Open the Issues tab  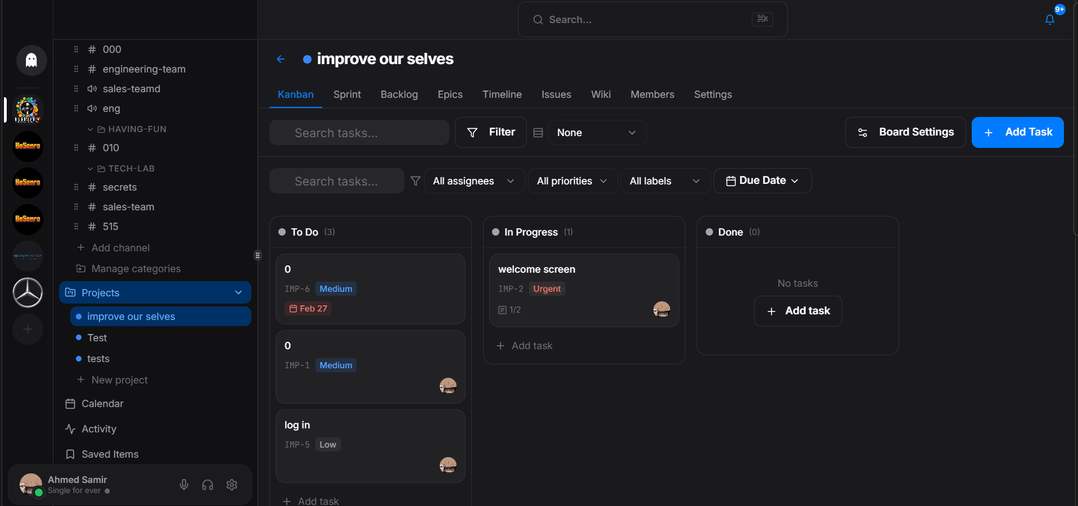tap(556, 94)
